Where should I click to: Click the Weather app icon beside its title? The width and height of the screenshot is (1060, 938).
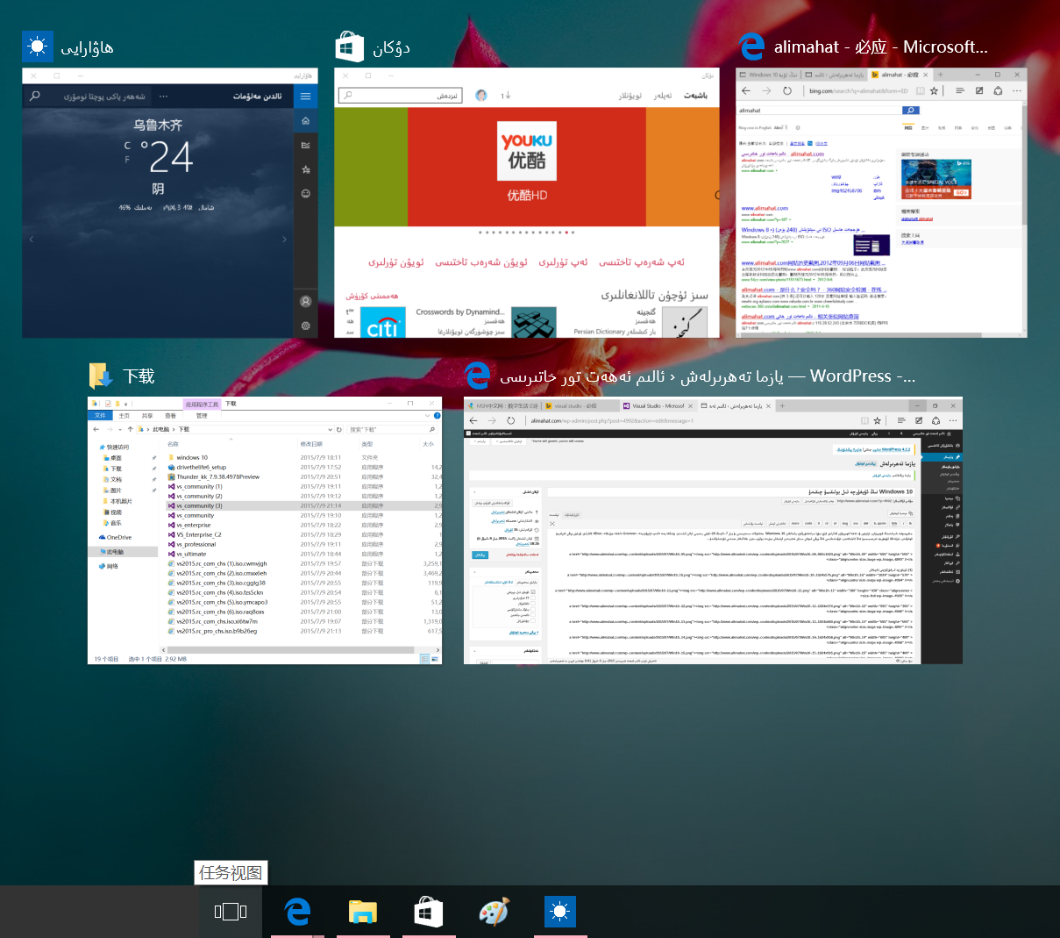[38, 47]
